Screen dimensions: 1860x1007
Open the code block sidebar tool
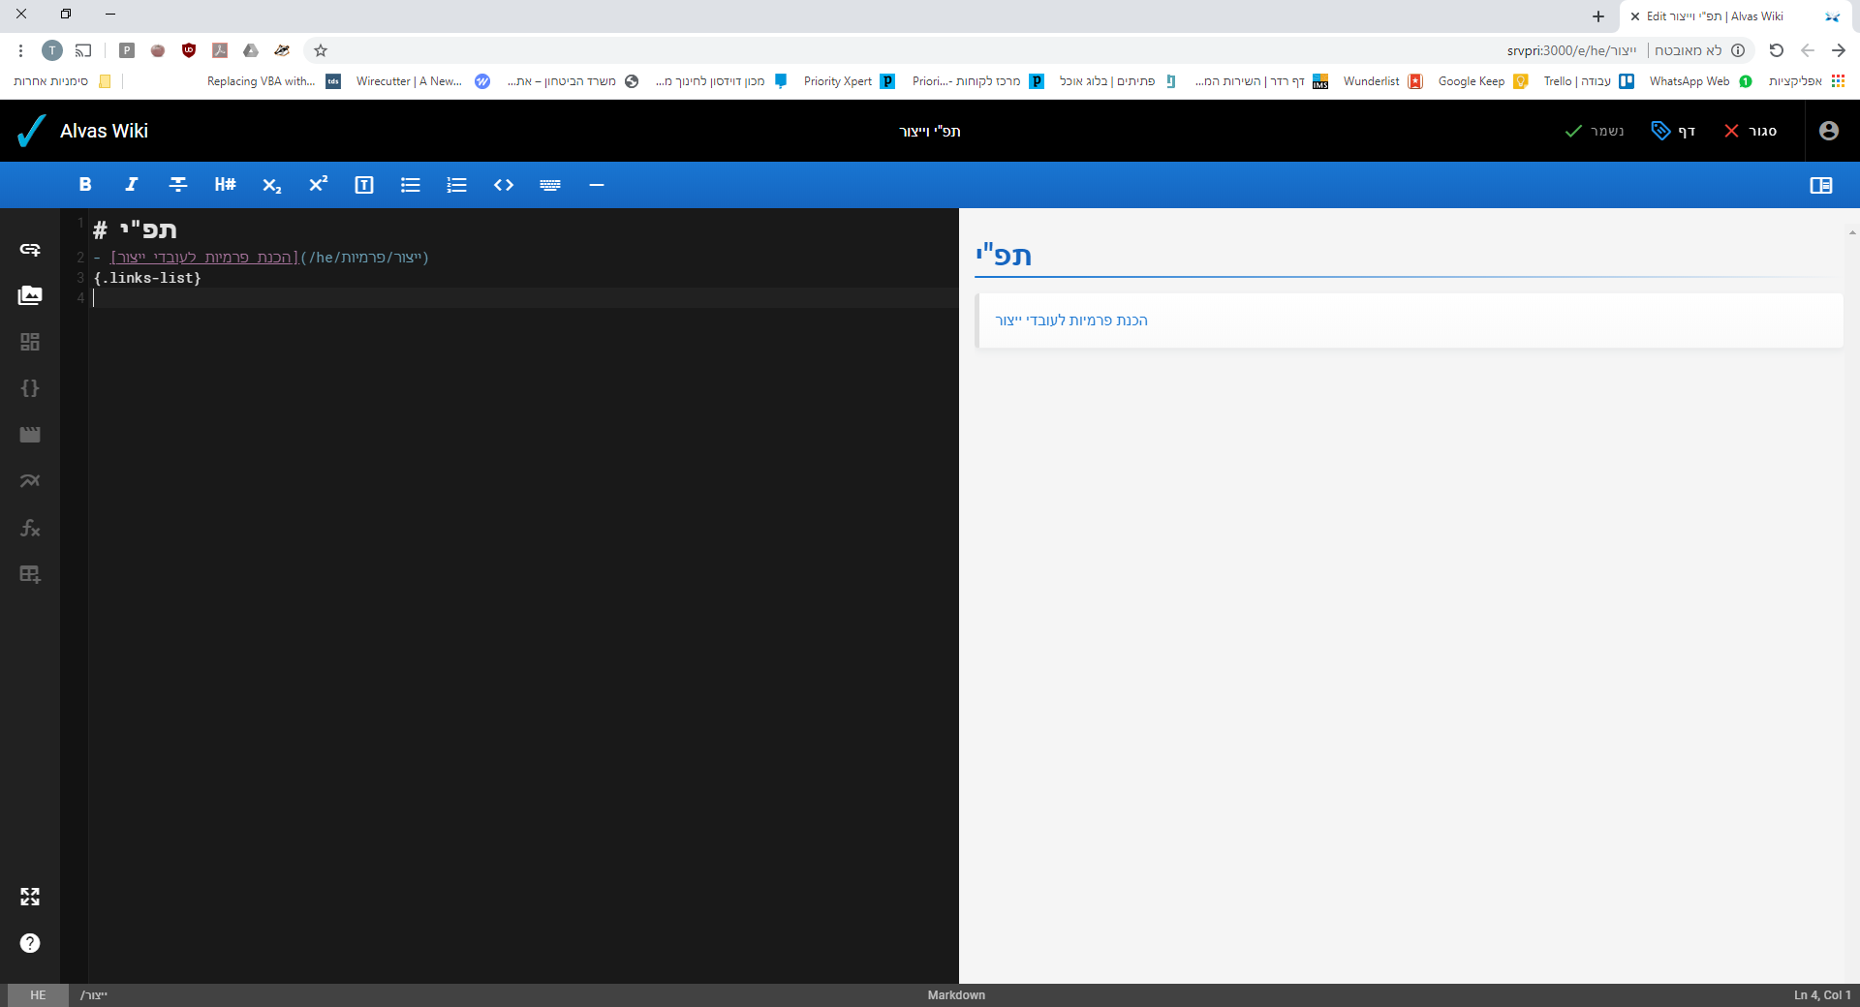30,388
